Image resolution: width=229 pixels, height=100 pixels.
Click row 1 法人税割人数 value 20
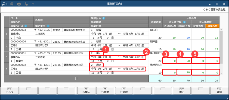coord(170,38)
